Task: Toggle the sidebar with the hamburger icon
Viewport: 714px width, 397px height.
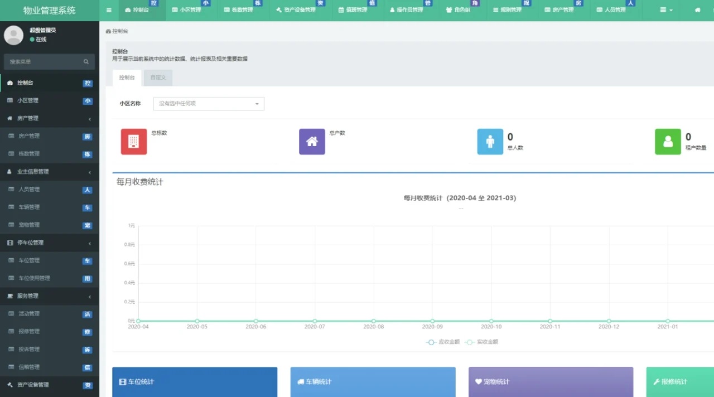Action: coord(109,10)
